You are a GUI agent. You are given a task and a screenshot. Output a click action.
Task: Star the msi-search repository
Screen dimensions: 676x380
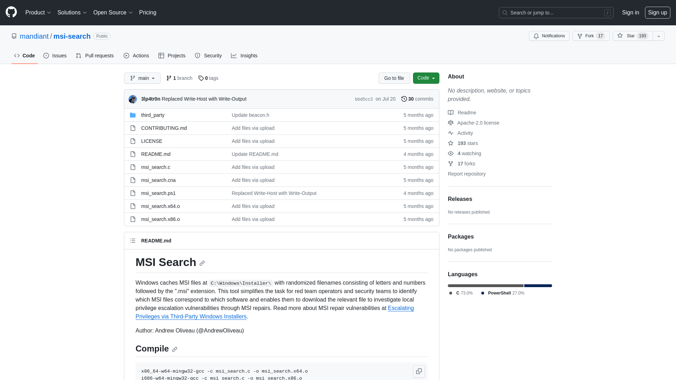[x=633, y=36]
